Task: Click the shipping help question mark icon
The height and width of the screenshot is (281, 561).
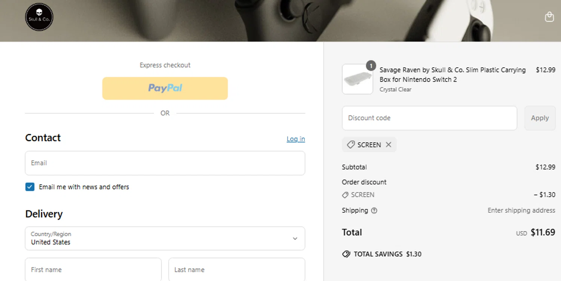Action: pyautogui.click(x=374, y=210)
